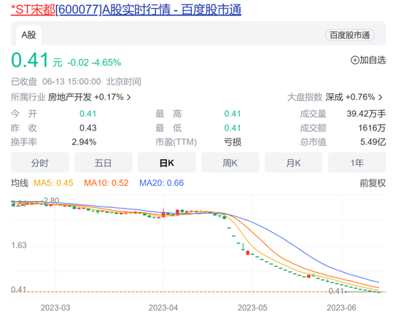The image size is (401, 315).
Task: Expand the 房地产开发 industry chevron arrow
Action: [129, 98]
